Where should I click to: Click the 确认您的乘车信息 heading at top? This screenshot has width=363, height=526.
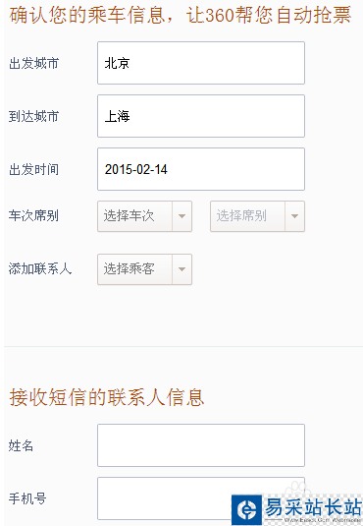coord(87,15)
